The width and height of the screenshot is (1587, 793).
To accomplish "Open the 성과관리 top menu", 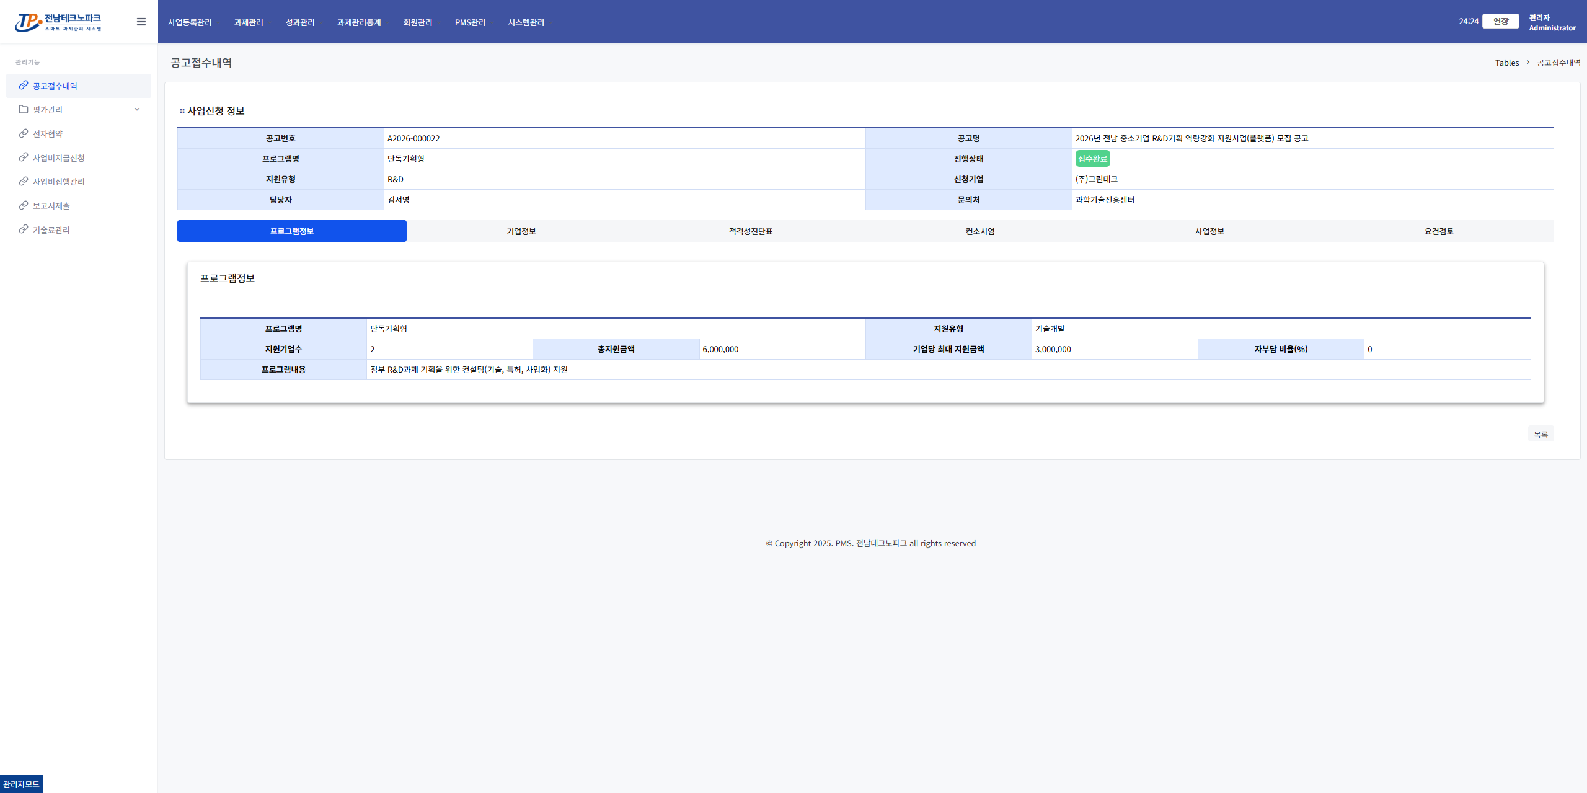I will pos(300,22).
